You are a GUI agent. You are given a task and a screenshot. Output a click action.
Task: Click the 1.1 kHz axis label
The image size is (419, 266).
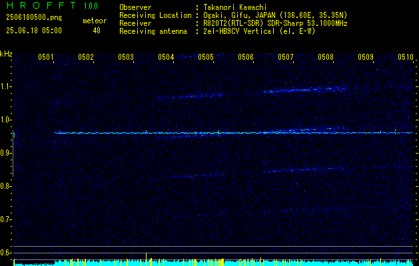point(5,86)
